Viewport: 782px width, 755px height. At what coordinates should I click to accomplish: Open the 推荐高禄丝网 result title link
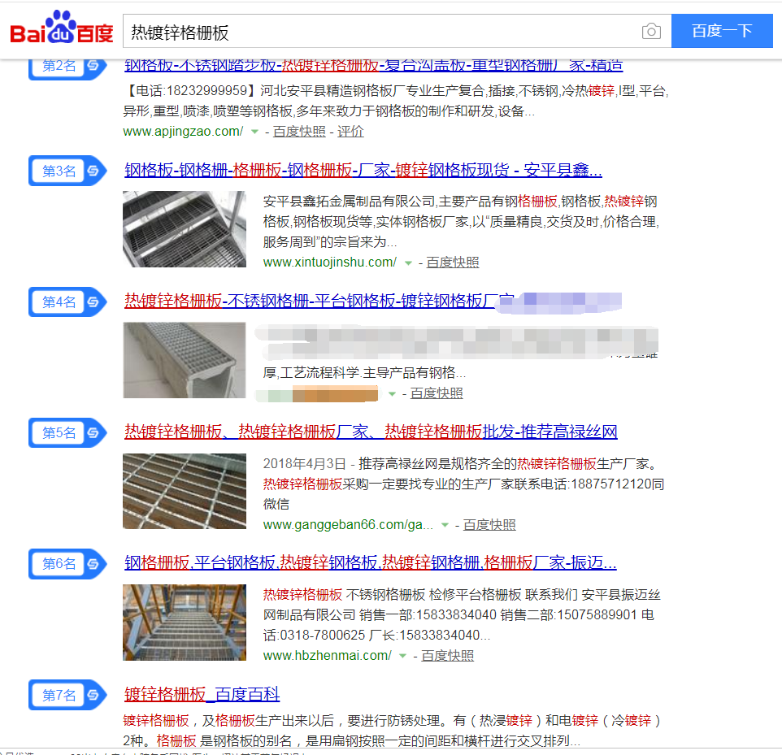(371, 432)
